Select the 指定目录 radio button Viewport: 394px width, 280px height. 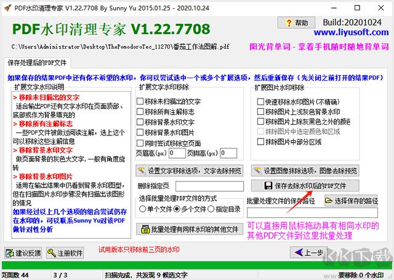click(x=224, y=209)
